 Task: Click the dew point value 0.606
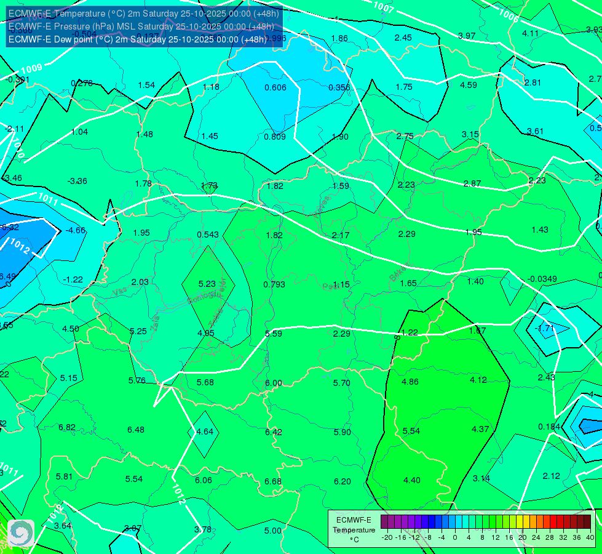[x=275, y=87]
